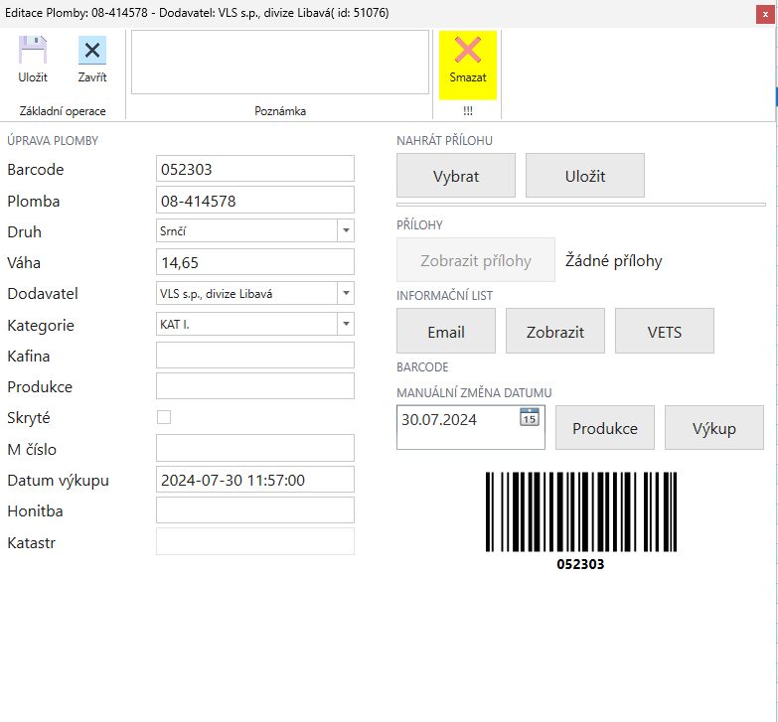Click the NAHRÁT PŘÍLOHU heading
The image size is (778, 722).
click(444, 141)
